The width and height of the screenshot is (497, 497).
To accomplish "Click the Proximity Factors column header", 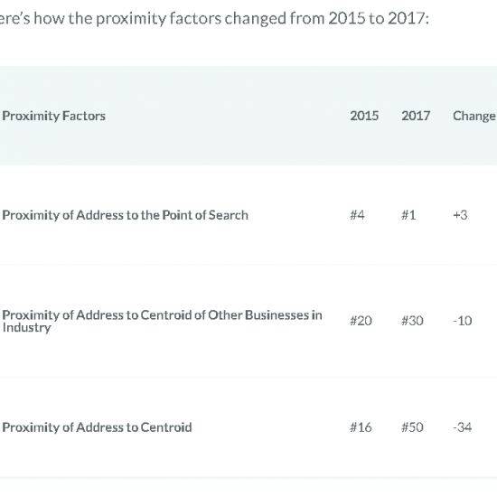I will (x=53, y=116).
